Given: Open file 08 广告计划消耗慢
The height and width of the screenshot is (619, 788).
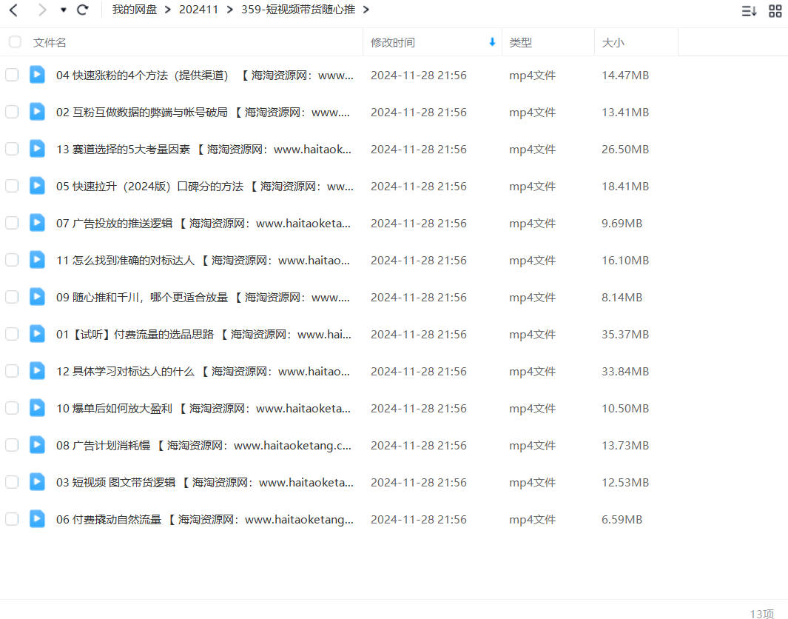Looking at the screenshot, I should coord(203,445).
